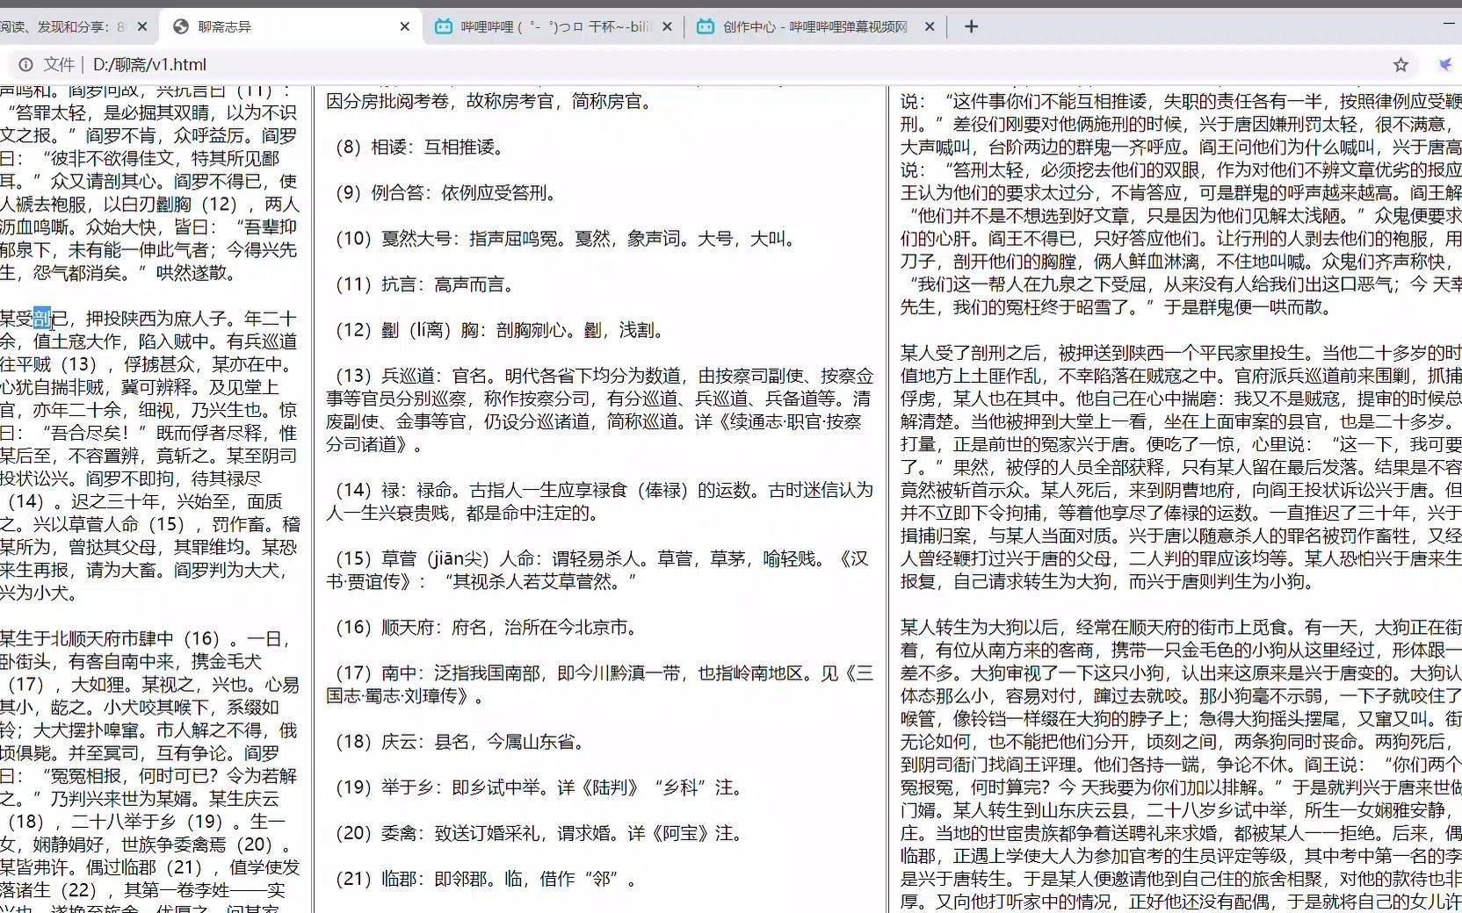This screenshot has width=1462, height=913.
Task: Click annotation (8) 相诿：互相推诿
Action: tap(419, 147)
